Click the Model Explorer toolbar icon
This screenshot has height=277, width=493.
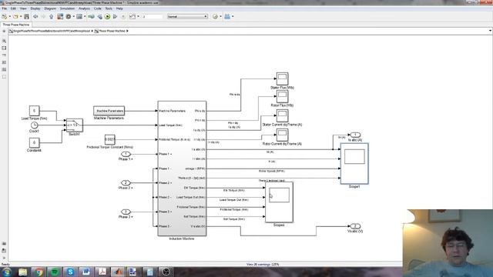(x=79, y=16)
